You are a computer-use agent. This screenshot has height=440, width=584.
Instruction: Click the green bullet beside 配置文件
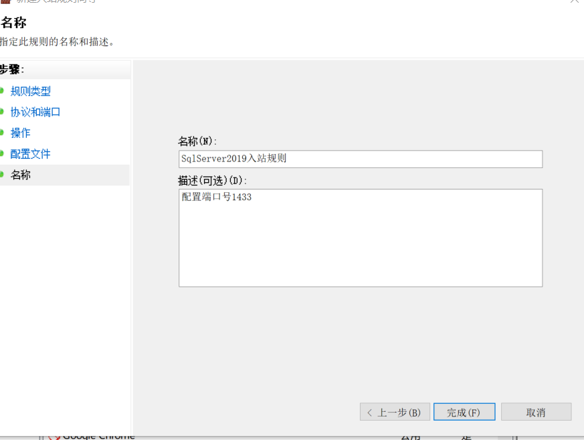click(1, 153)
